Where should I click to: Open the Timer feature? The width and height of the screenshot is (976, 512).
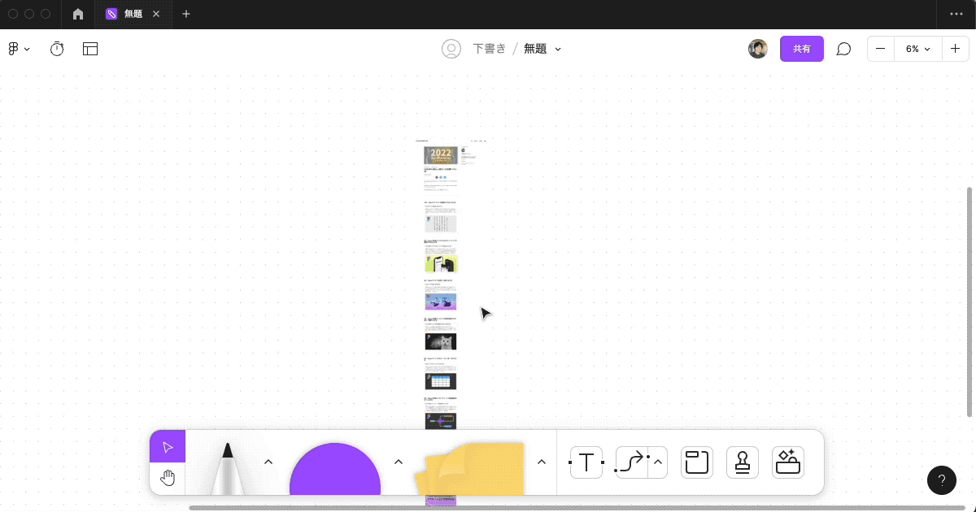(x=56, y=49)
